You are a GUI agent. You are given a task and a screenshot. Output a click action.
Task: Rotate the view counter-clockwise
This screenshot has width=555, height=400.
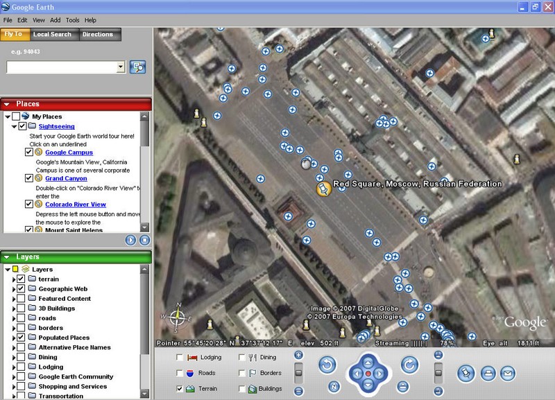[x=327, y=365]
